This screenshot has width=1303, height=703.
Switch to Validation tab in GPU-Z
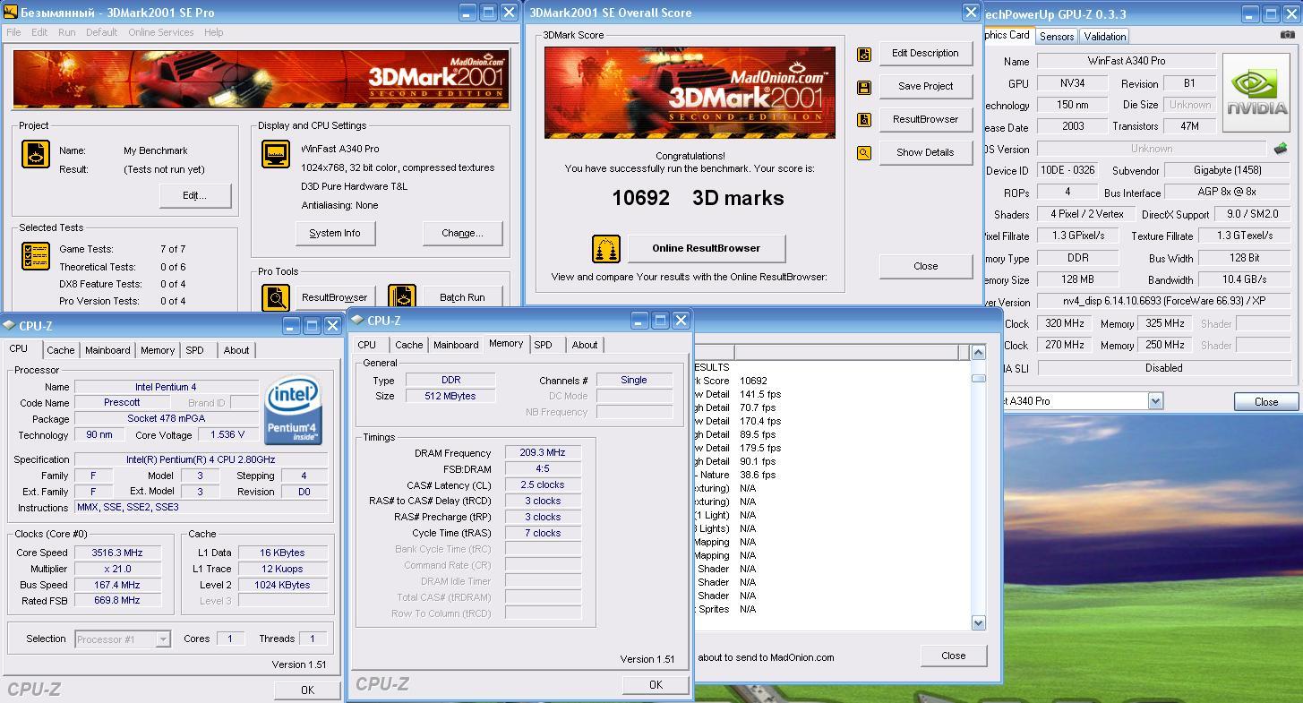(x=1104, y=37)
